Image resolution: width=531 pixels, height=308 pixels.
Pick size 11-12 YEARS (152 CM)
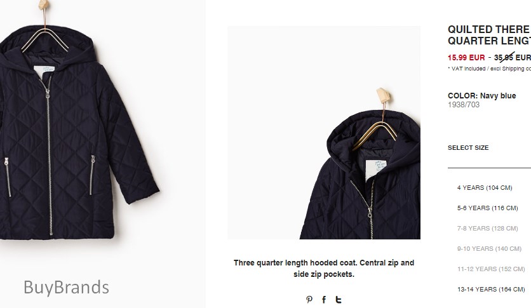pyautogui.click(x=491, y=269)
